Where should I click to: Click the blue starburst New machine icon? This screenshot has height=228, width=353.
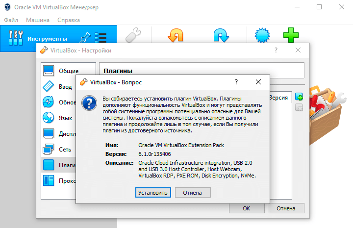[262, 35]
